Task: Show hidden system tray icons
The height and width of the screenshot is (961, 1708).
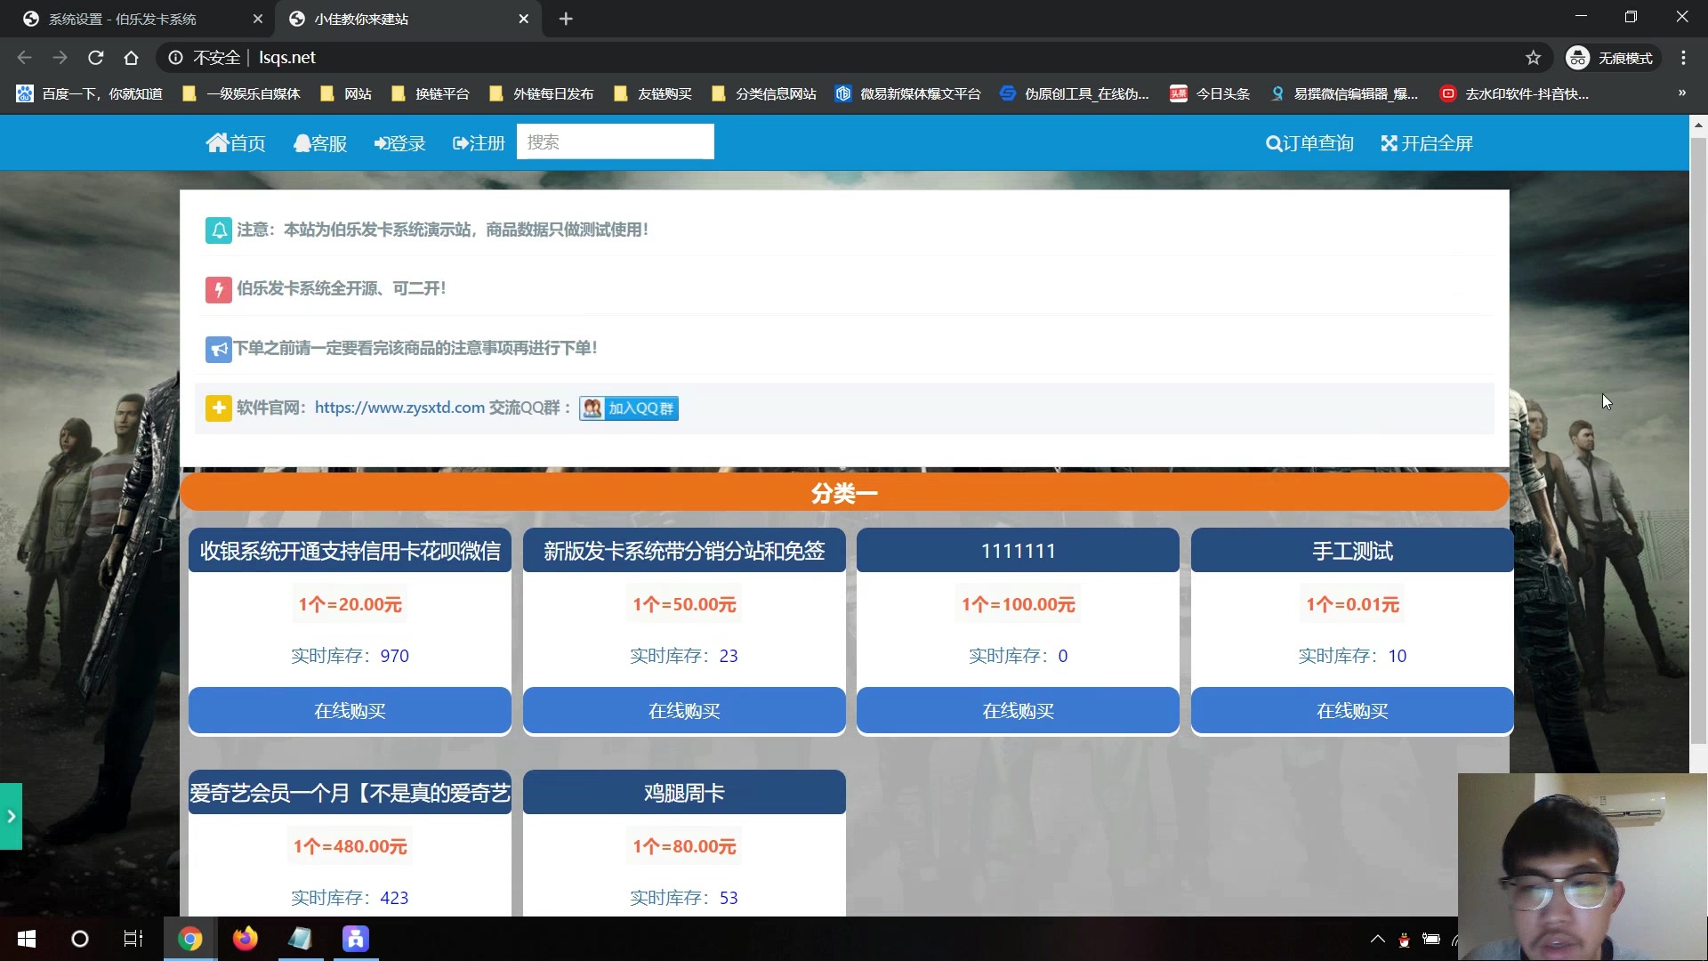Action: coord(1377,939)
